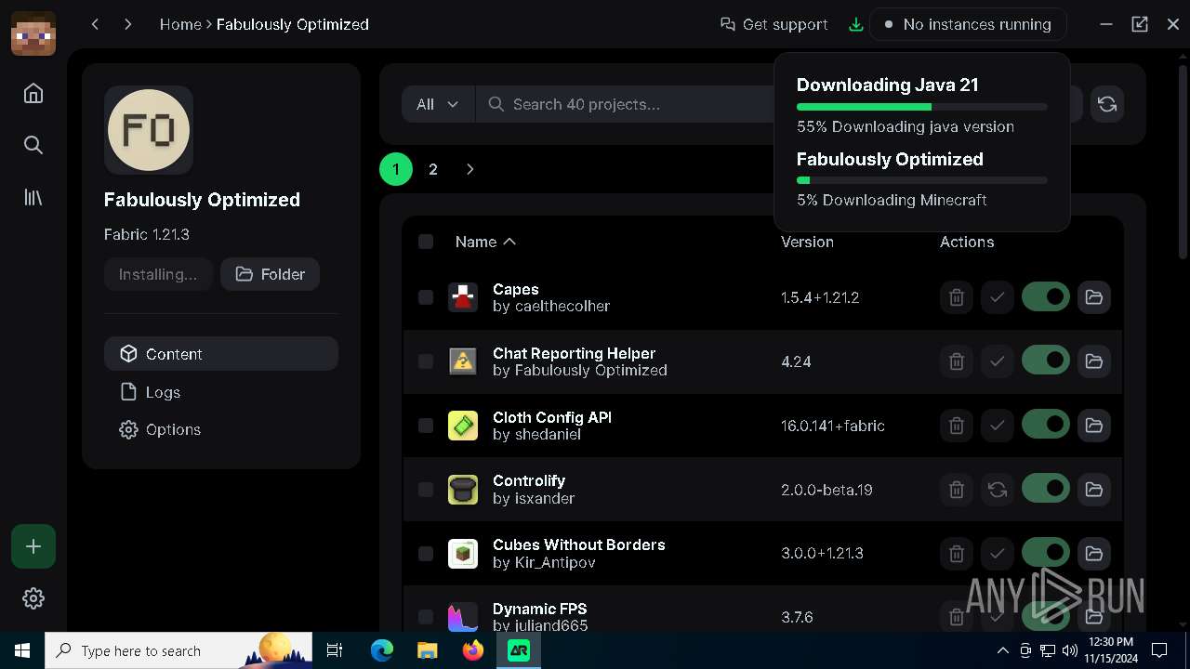Check the Controlify row checkbox

point(426,489)
